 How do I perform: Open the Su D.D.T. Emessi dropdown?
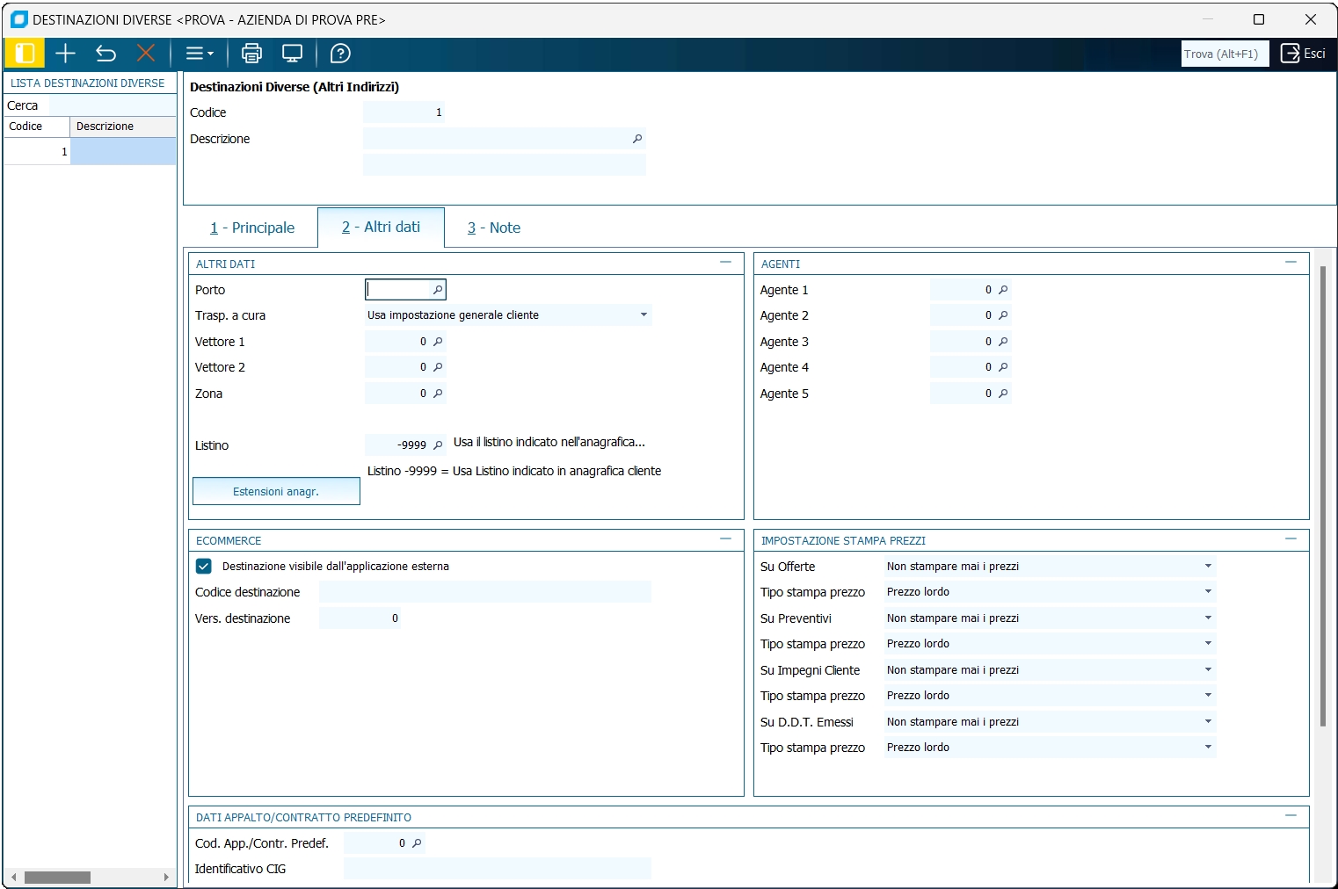[1208, 722]
